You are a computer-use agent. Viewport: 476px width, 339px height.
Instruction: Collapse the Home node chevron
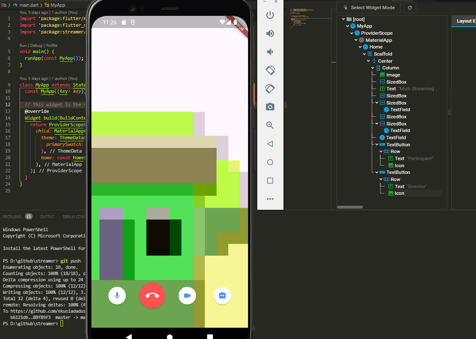pyautogui.click(x=360, y=47)
